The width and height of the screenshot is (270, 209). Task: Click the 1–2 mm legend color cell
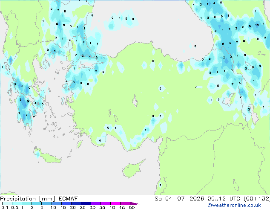pyautogui.click(x=27, y=203)
